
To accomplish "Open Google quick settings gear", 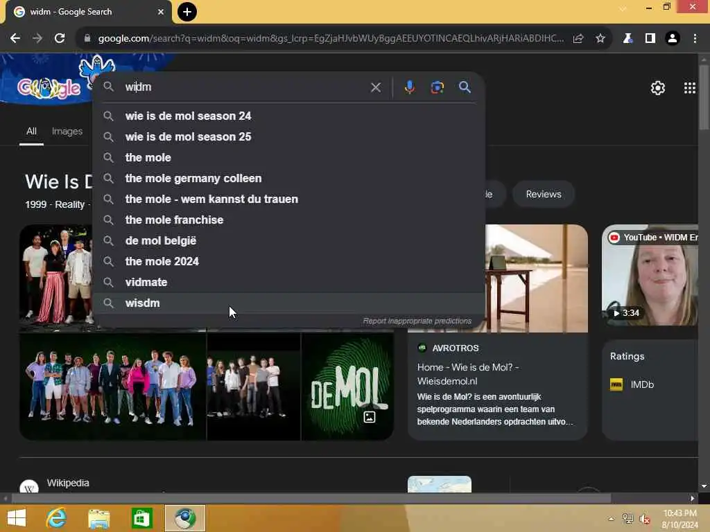I will click(x=657, y=88).
